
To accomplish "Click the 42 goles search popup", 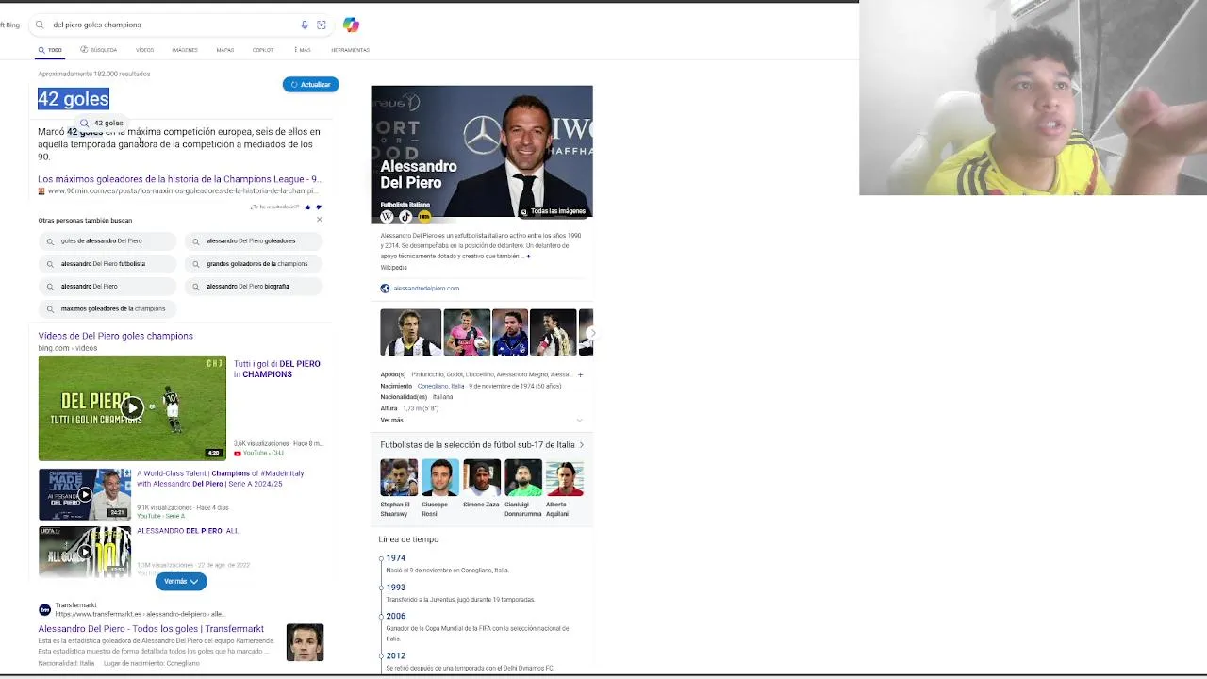I will click(x=102, y=123).
